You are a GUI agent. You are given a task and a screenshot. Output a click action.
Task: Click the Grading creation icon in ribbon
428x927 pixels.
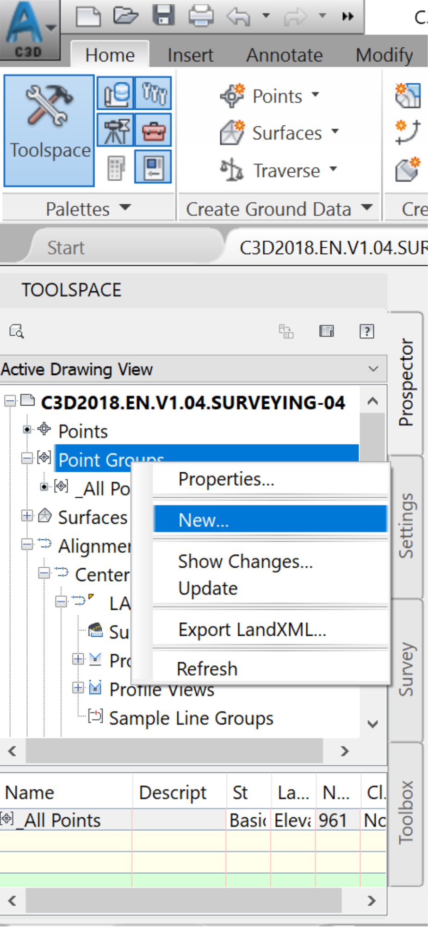408,169
